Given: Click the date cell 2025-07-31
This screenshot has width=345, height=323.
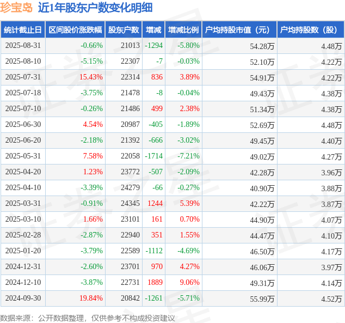Looking at the screenshot, I should pos(23,77).
